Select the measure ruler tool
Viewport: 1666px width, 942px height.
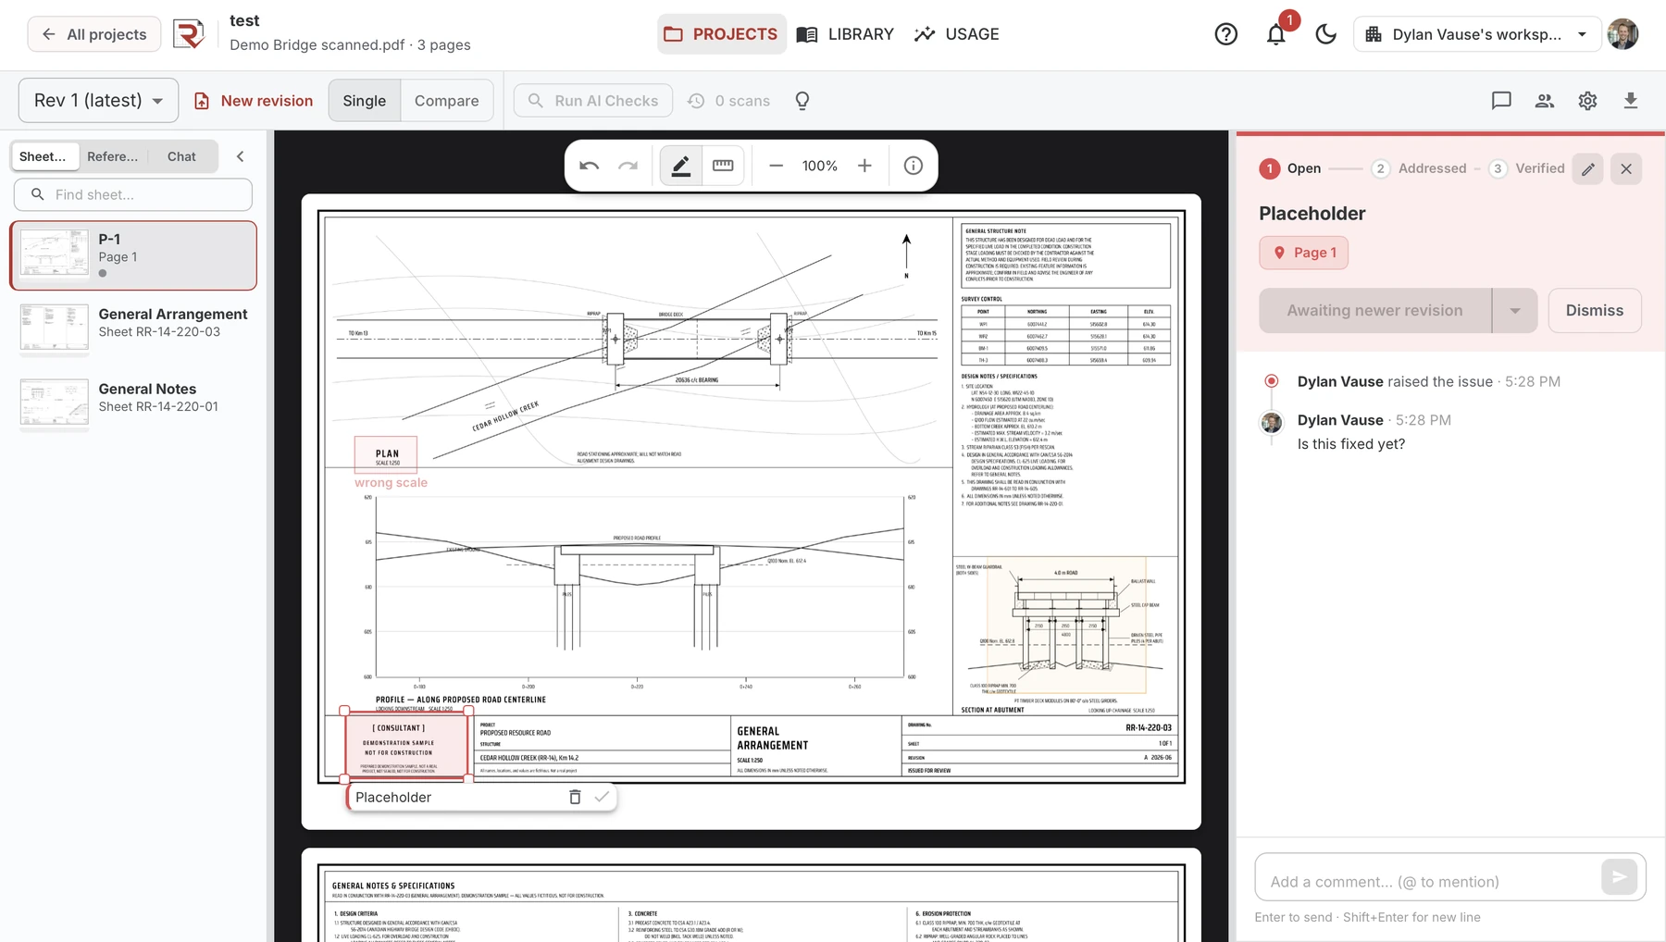(x=723, y=166)
